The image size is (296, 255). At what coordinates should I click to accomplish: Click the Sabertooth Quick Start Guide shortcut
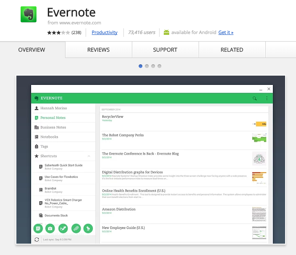point(63,167)
